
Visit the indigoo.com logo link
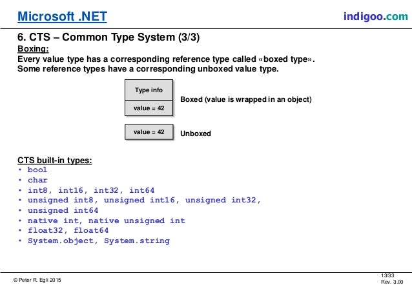coord(375,17)
